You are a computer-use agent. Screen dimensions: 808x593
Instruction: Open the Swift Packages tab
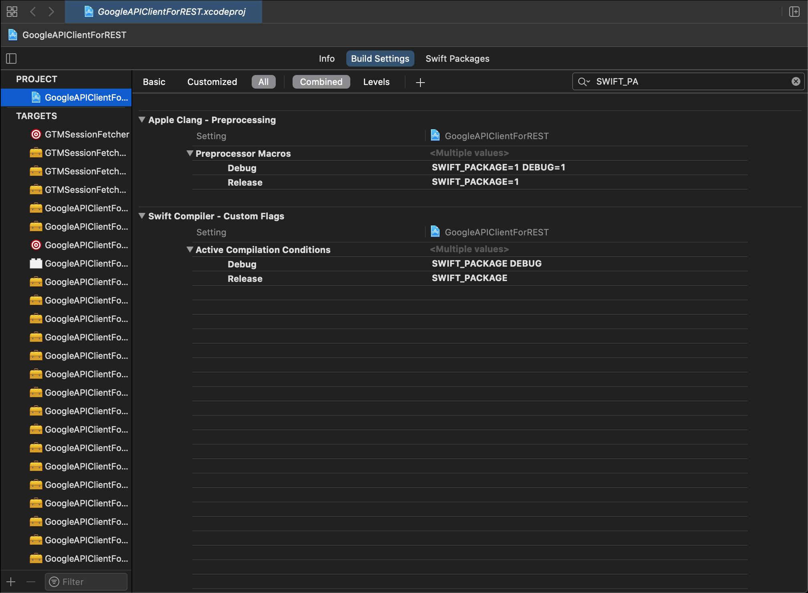point(457,59)
